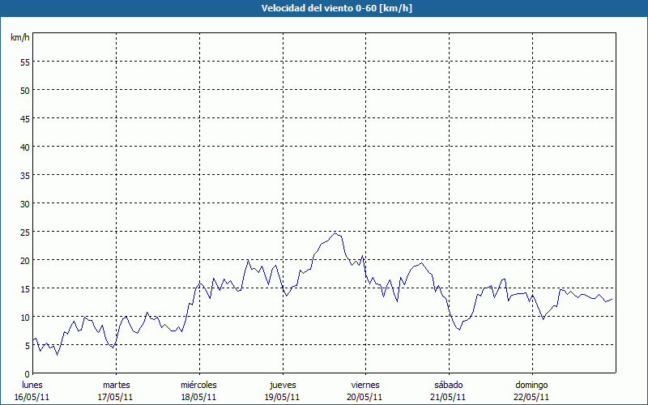This screenshot has height=405, width=648.
Task: Select the 'martes' day label
Action: (x=116, y=385)
